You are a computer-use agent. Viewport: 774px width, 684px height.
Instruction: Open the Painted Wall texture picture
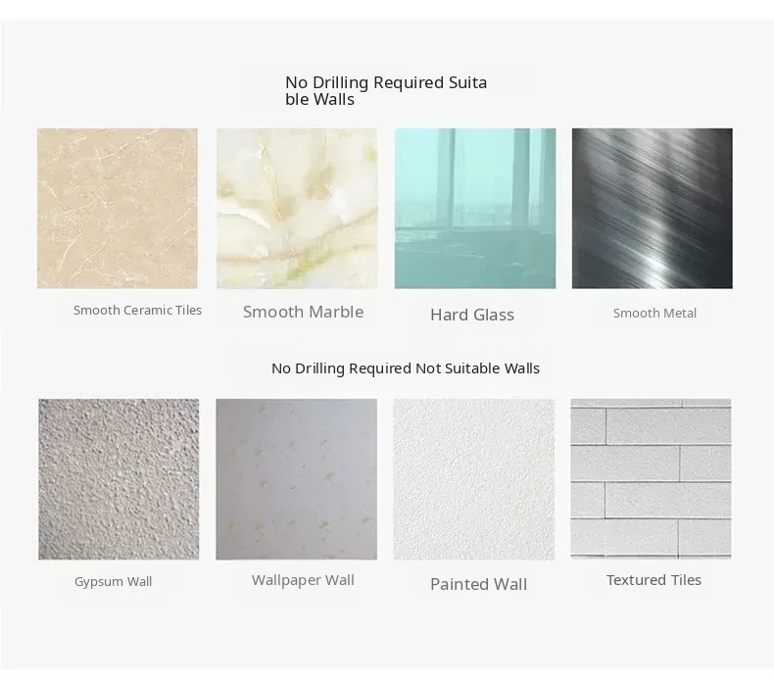coord(474,479)
